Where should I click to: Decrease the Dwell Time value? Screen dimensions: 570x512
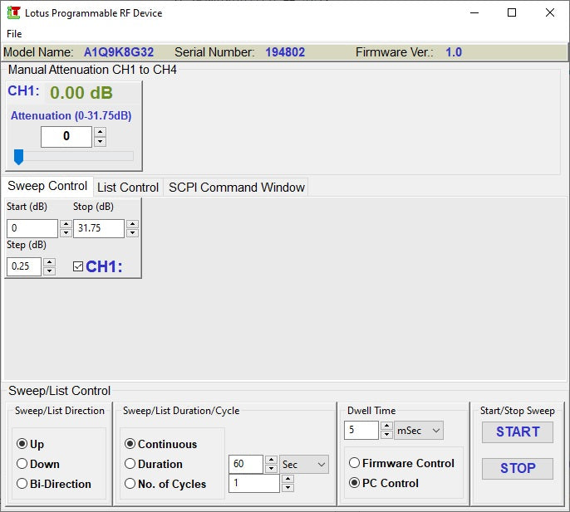click(386, 435)
